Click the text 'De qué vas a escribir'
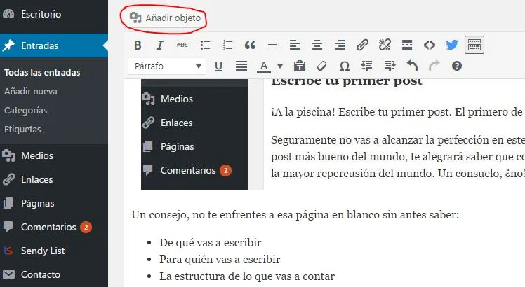The height and width of the screenshot is (287, 525). pos(211,243)
